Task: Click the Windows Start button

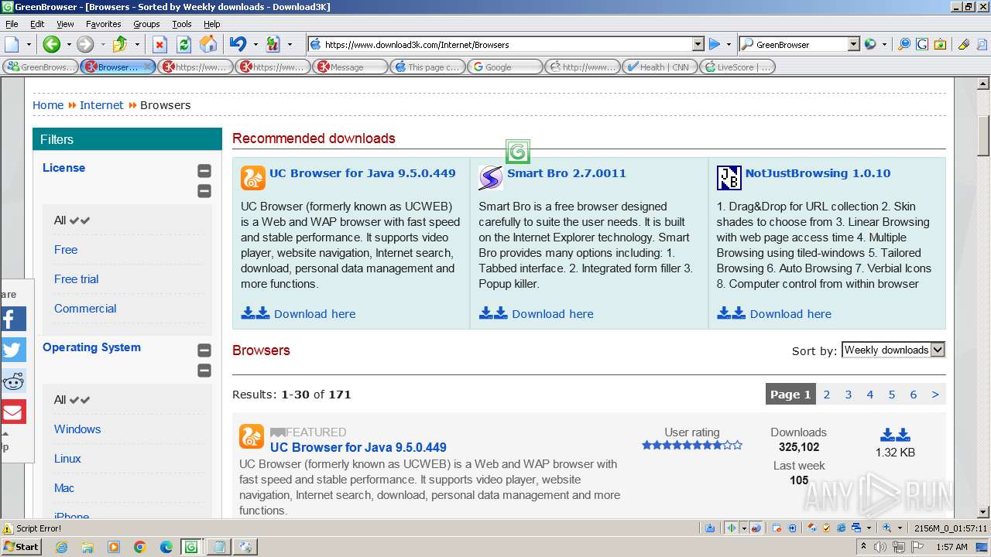Action: (21, 547)
